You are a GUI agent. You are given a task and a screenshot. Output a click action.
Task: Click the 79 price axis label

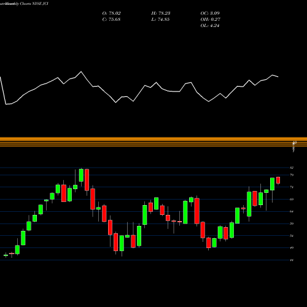coord(292,175)
